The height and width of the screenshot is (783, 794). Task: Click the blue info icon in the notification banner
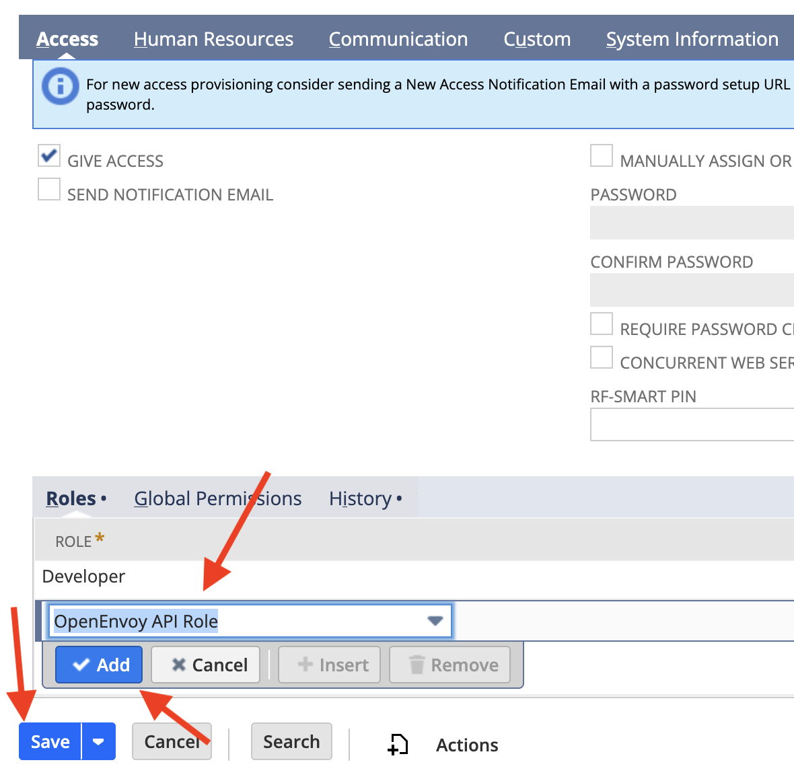click(x=61, y=87)
